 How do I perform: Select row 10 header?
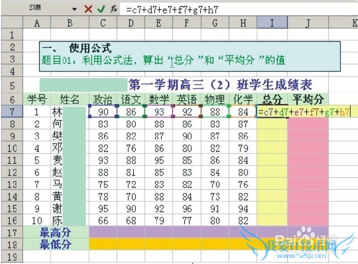(x=12, y=148)
